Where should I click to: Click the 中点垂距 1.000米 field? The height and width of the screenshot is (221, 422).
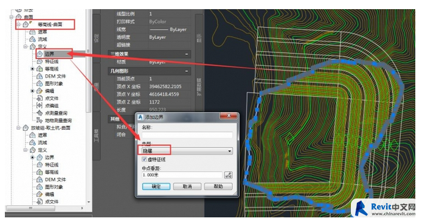pos(182,175)
